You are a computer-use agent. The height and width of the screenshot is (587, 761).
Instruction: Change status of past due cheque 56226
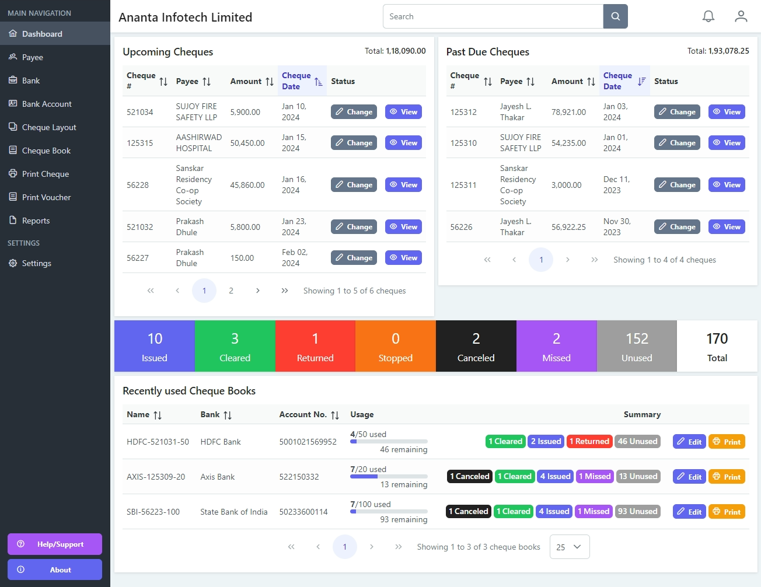coord(677,227)
